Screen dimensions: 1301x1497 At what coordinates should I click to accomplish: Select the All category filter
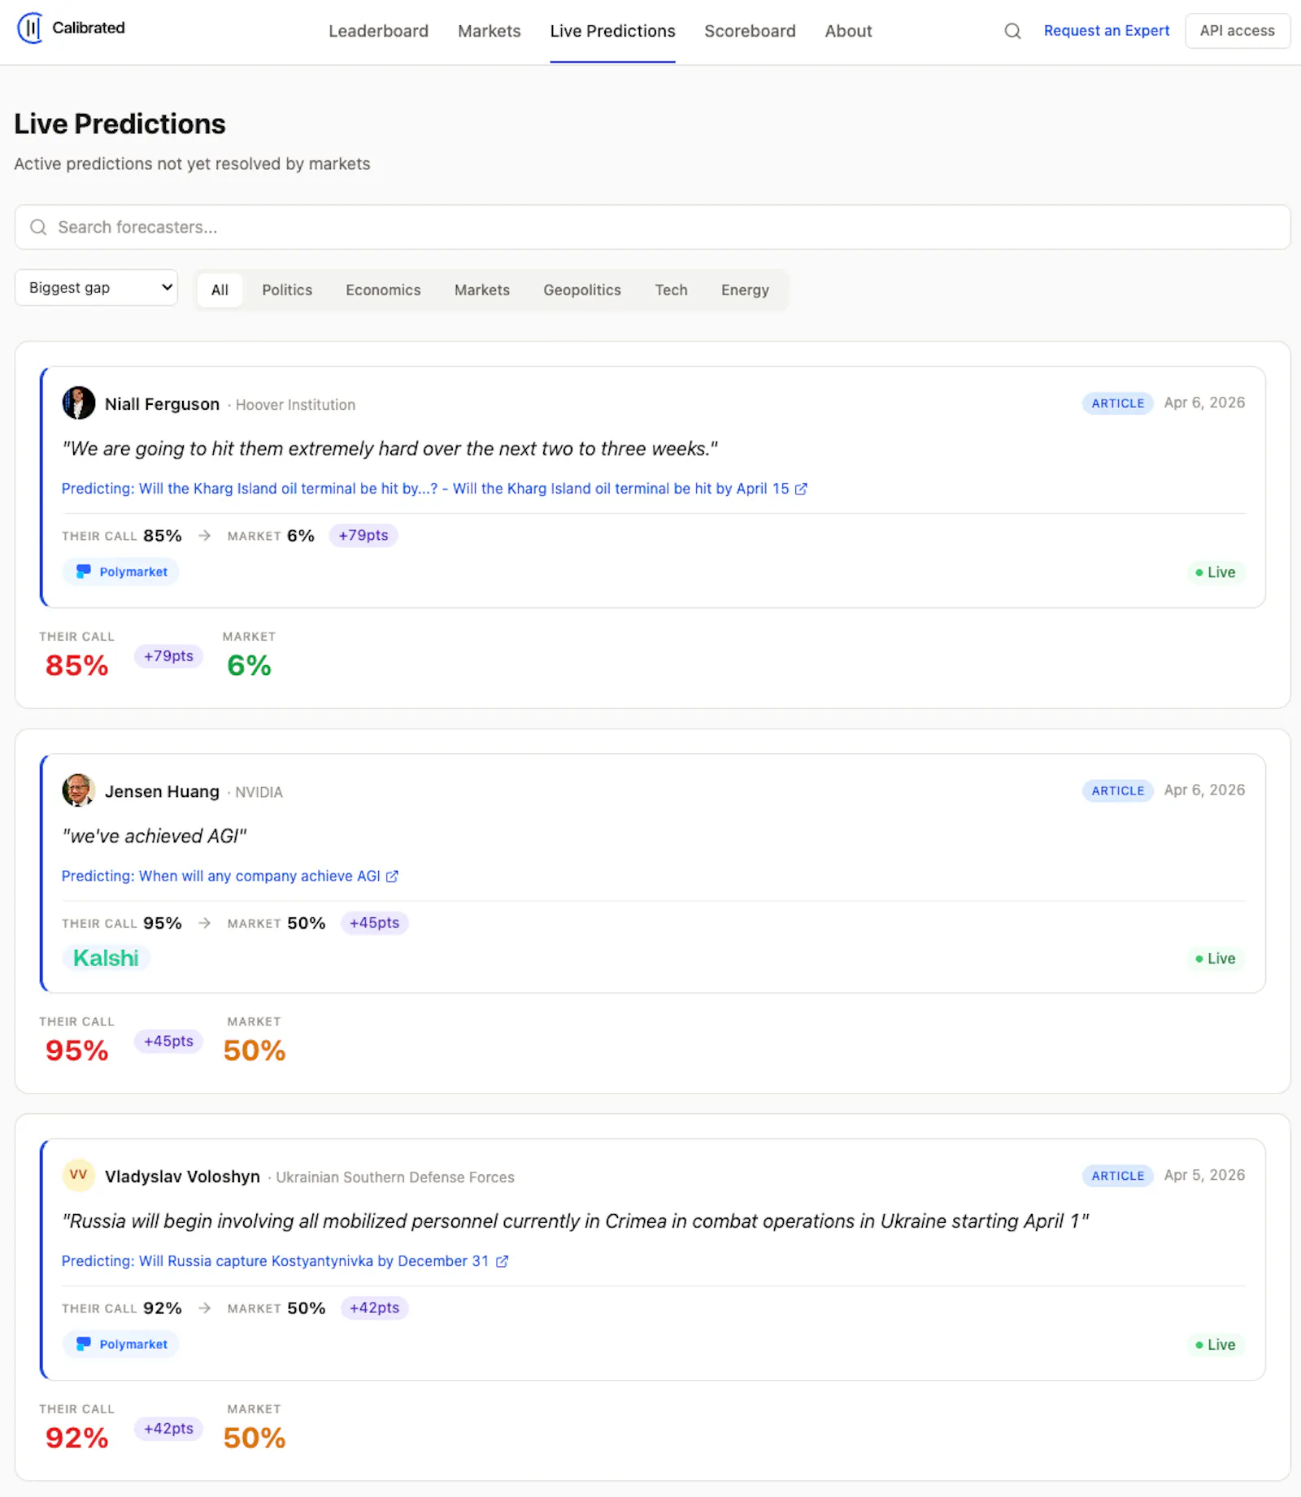coord(220,289)
